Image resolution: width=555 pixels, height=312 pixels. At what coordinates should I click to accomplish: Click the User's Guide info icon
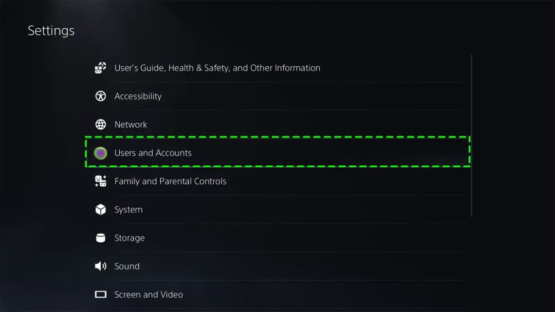click(101, 68)
